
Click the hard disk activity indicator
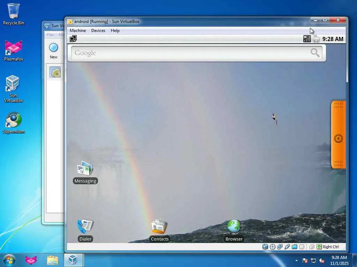click(x=265, y=247)
